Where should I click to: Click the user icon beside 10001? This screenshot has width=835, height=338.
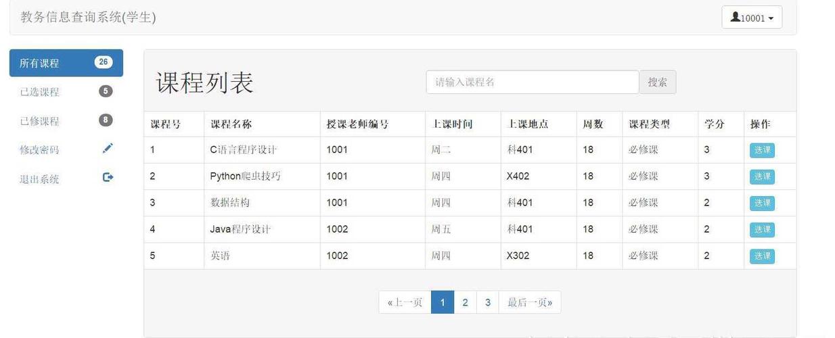[736, 17]
